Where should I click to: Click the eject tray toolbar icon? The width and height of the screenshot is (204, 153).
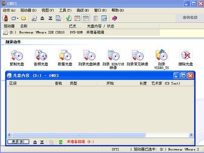pyautogui.click(x=42, y=18)
